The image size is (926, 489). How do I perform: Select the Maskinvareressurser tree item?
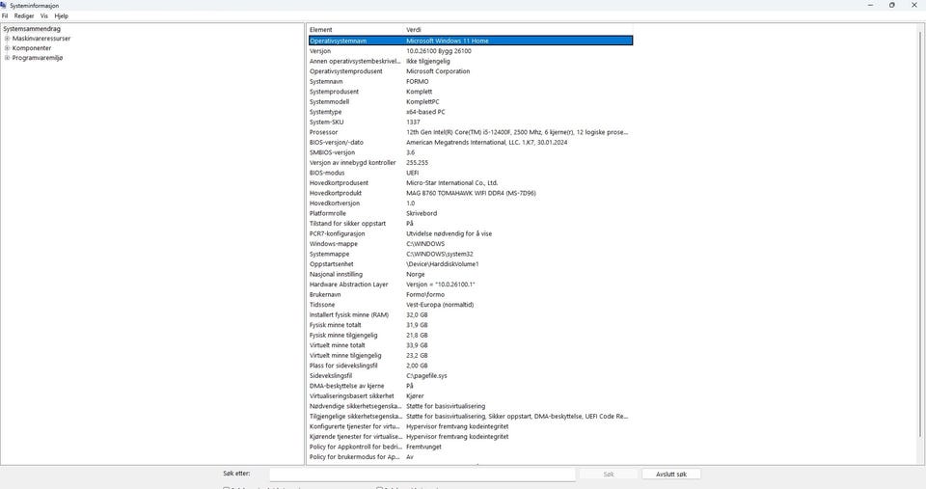click(x=41, y=39)
